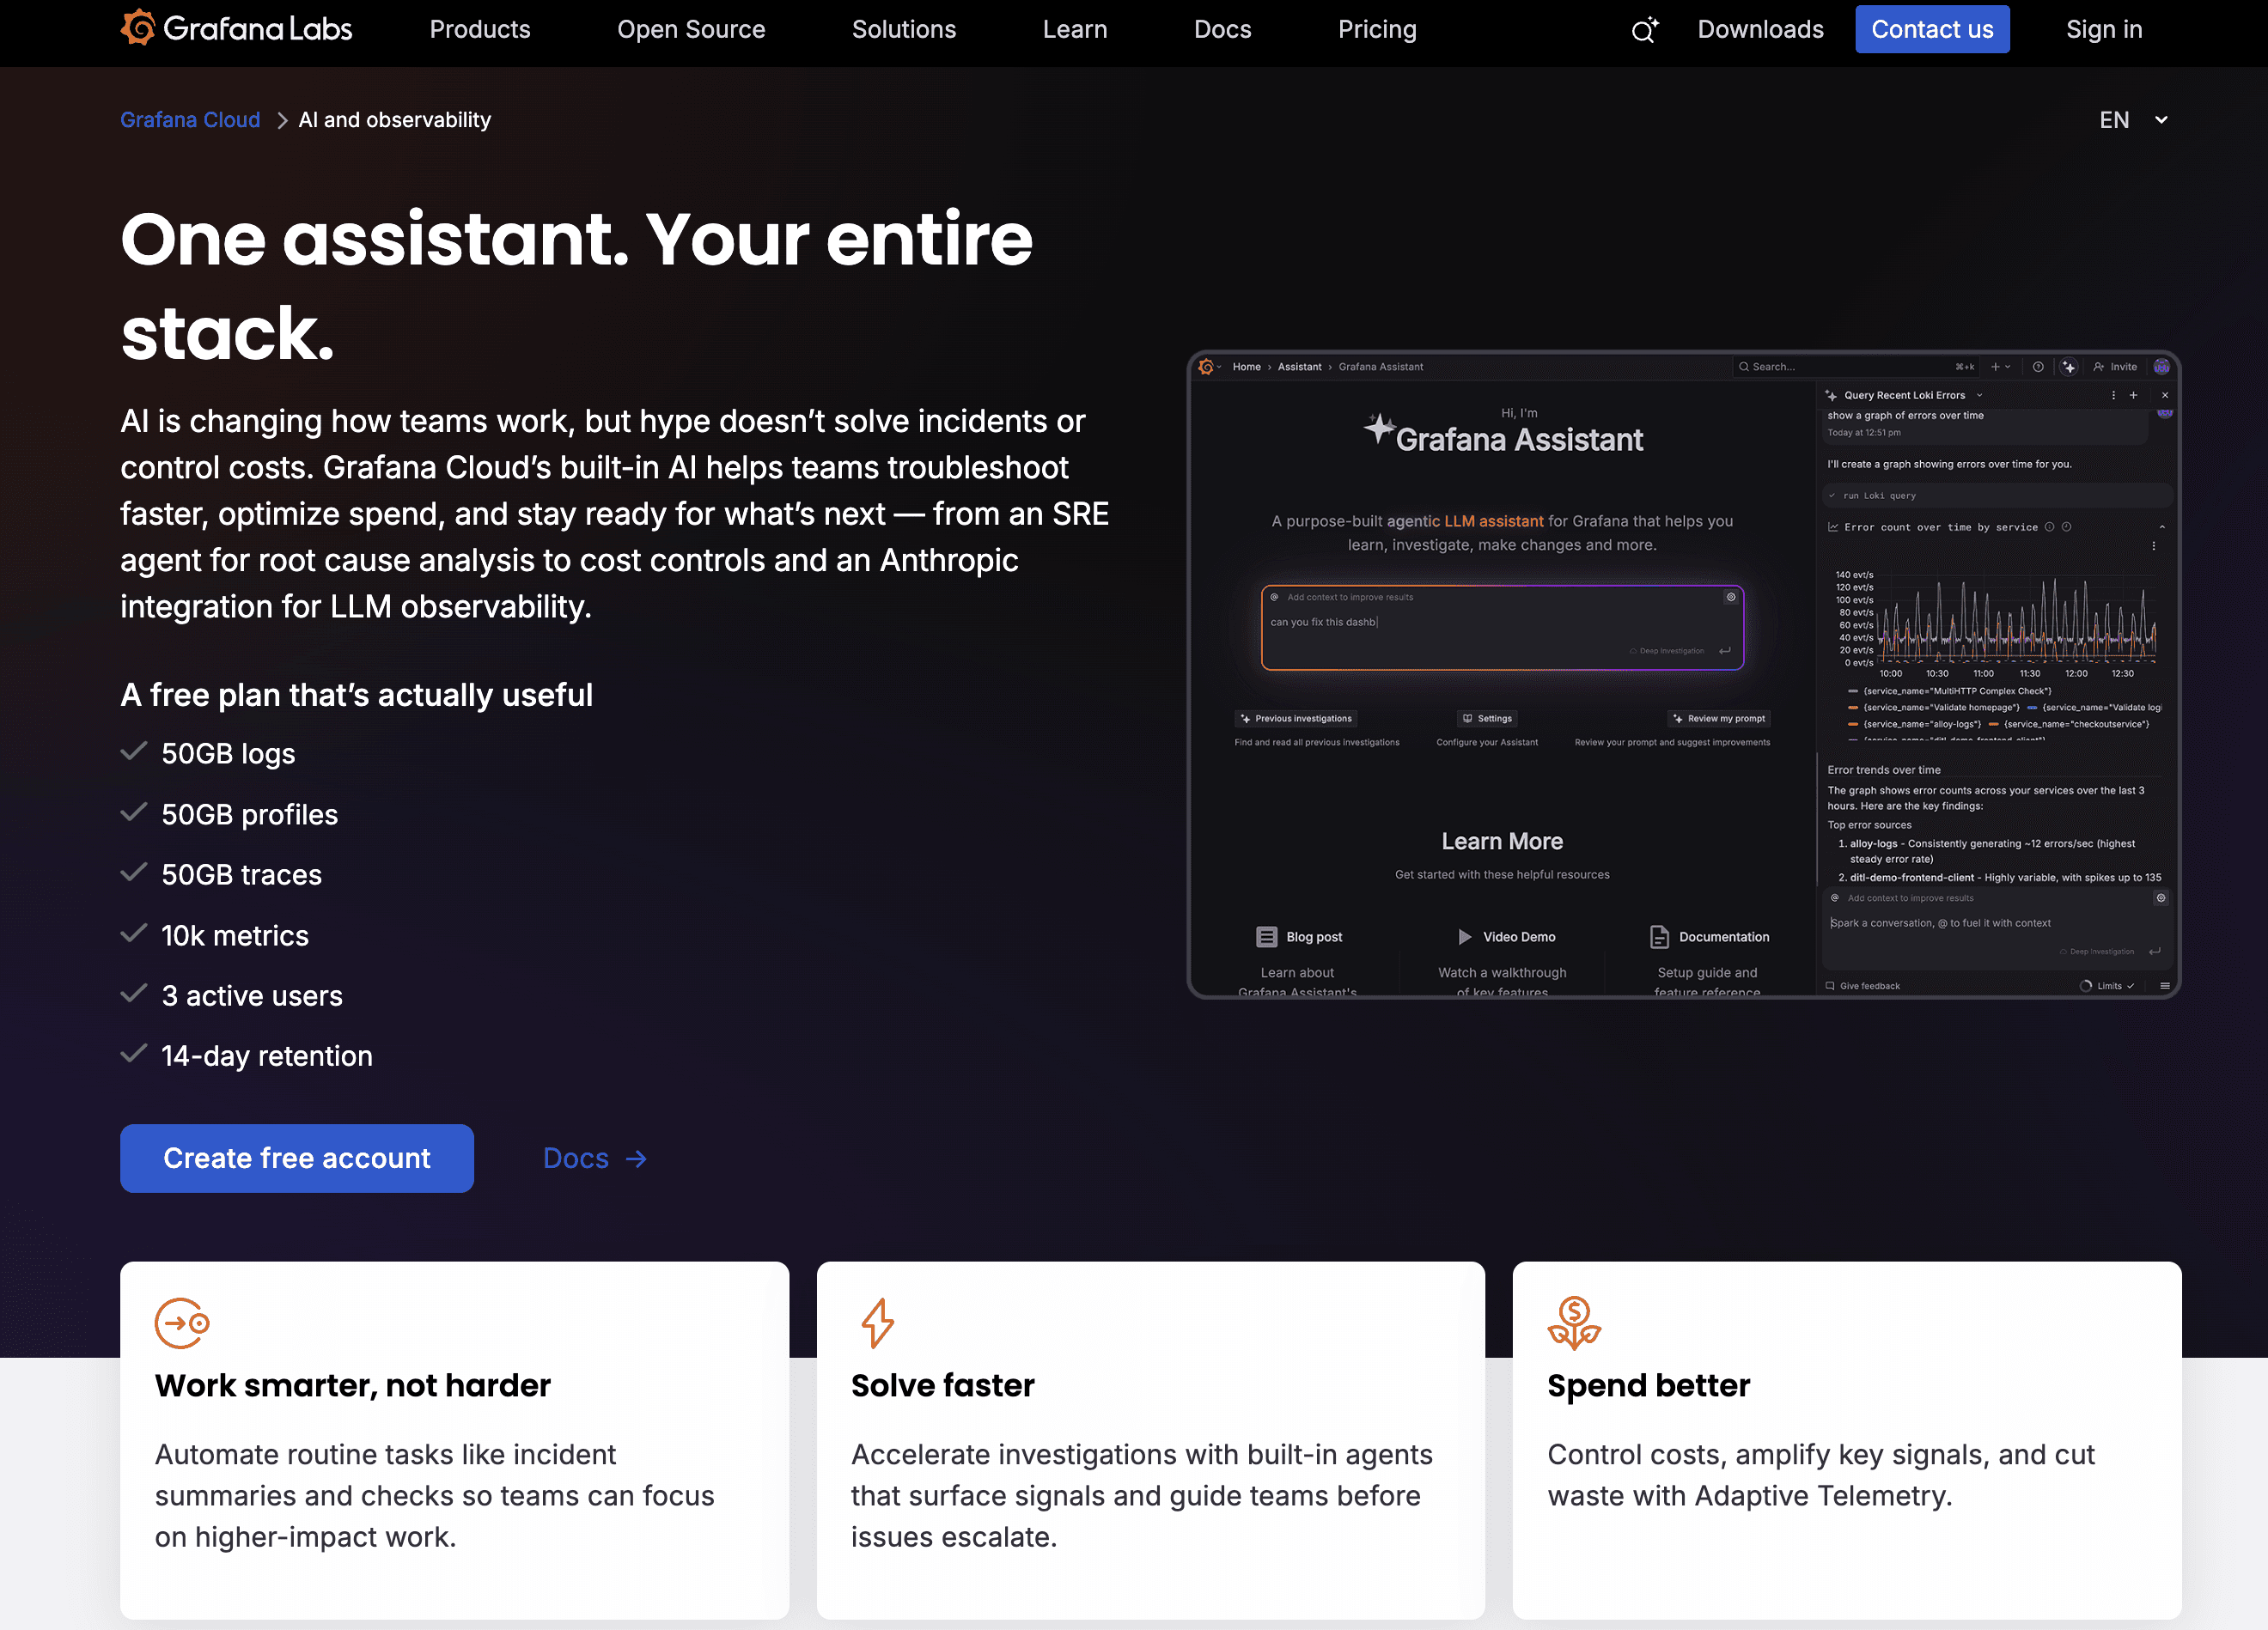This screenshot has width=2268, height=1630.
Task: Open the AI search sparkle icon in navbar
Action: [1644, 30]
